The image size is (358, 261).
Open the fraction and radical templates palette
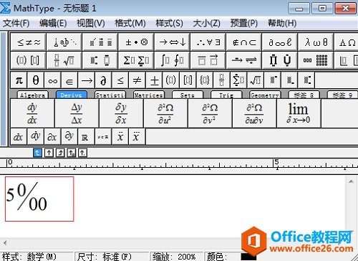(x=64, y=60)
